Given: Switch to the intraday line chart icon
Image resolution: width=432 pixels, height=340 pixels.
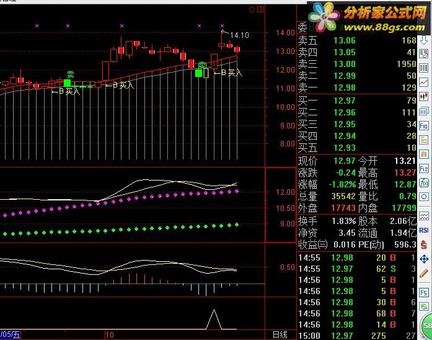Looking at the screenshot, I should click(424, 82).
